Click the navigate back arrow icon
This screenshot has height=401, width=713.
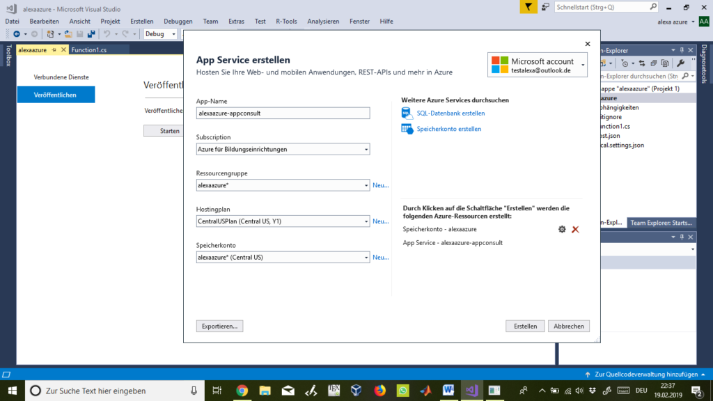(17, 33)
